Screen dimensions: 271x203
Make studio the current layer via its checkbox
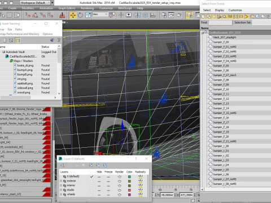pos(91,190)
